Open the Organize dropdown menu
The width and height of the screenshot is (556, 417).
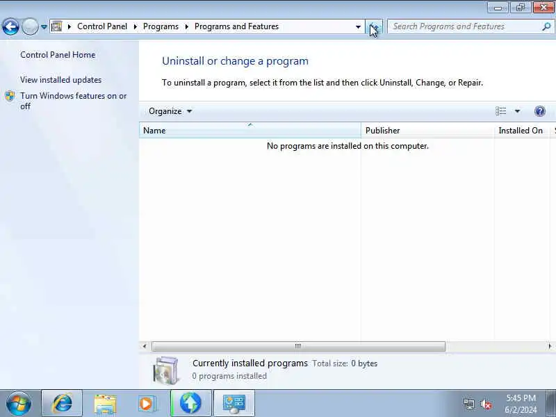(x=170, y=111)
